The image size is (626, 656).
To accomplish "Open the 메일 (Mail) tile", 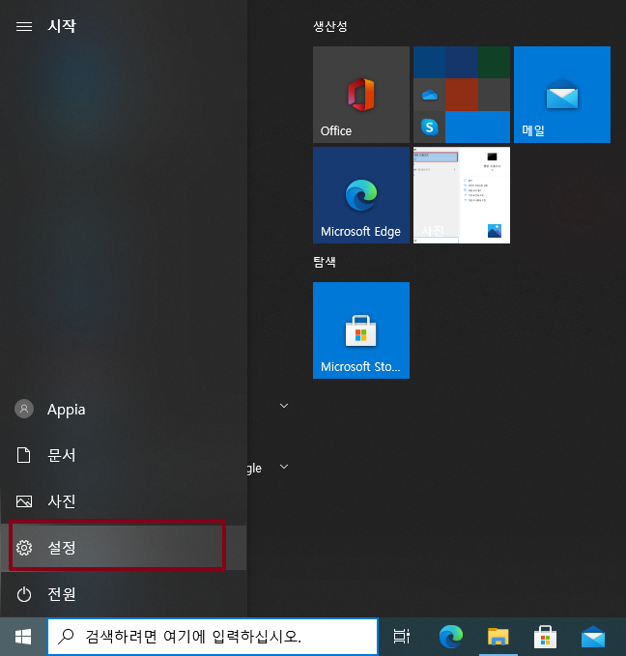I will (562, 95).
